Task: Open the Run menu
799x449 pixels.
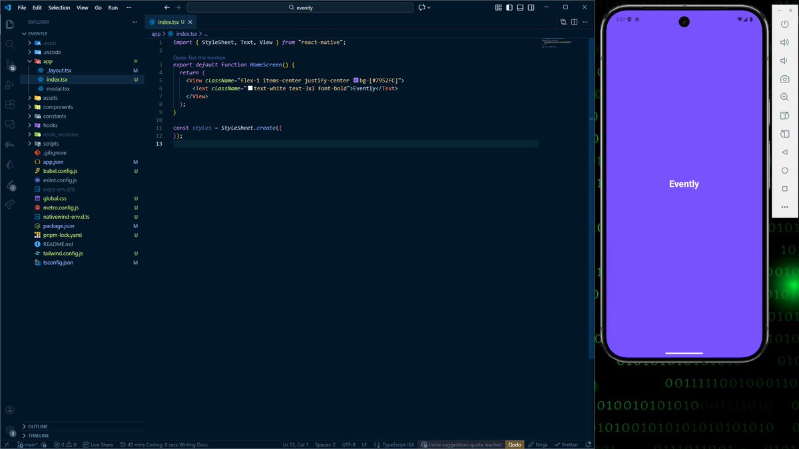Action: click(x=113, y=7)
